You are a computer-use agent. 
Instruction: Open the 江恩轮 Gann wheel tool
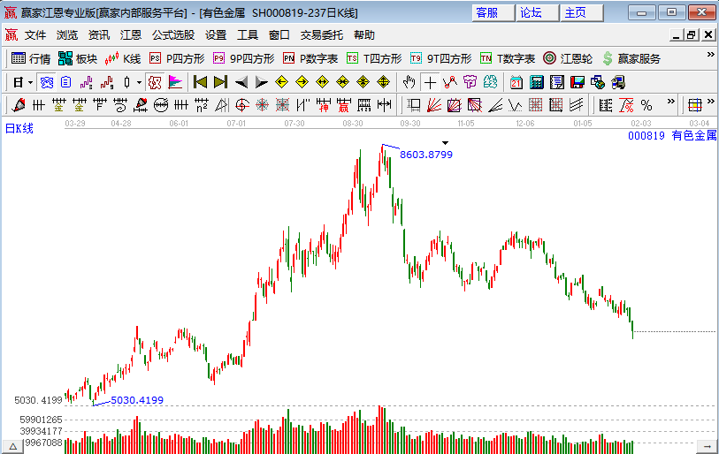pos(568,58)
